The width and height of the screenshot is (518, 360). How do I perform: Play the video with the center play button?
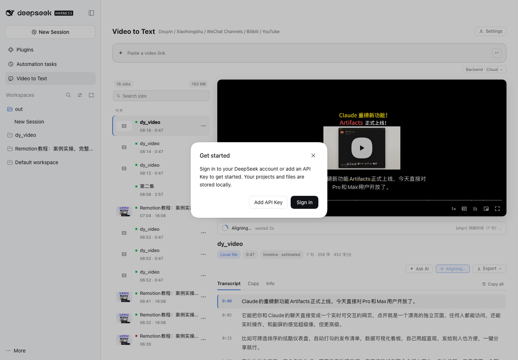362,148
